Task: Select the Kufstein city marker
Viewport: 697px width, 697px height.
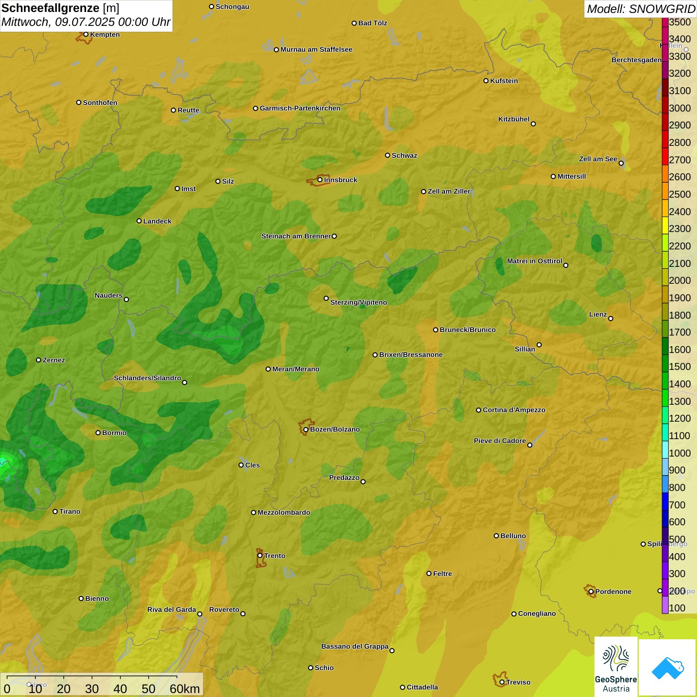Action: click(x=486, y=81)
